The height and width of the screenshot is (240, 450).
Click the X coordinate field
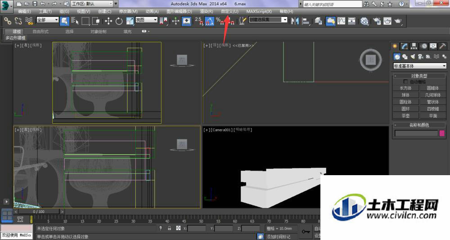(196, 228)
